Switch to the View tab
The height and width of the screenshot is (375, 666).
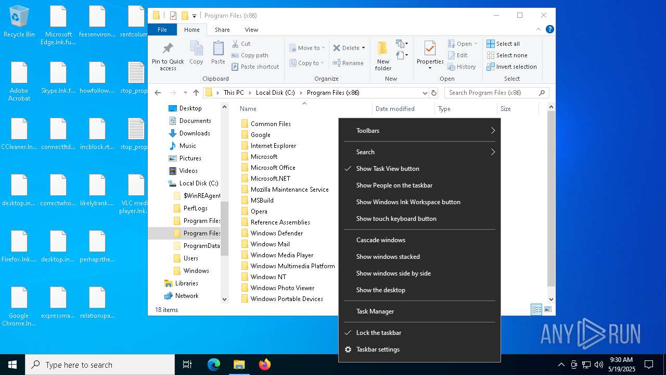251,30
